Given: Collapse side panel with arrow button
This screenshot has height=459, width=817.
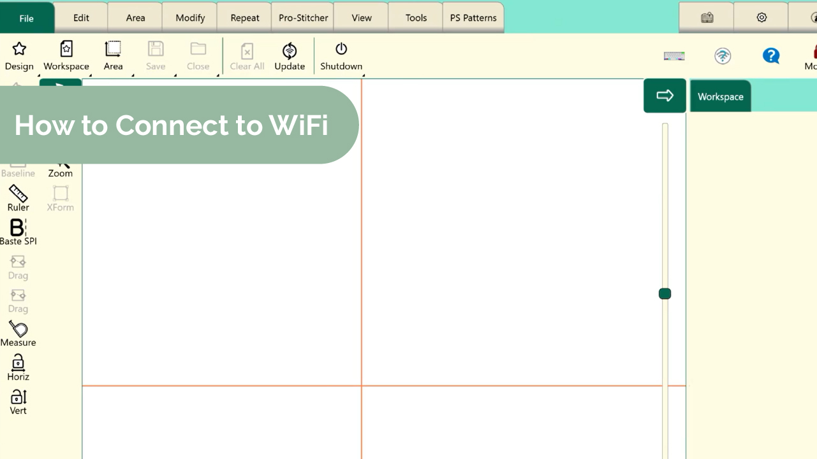Looking at the screenshot, I should click(x=665, y=95).
